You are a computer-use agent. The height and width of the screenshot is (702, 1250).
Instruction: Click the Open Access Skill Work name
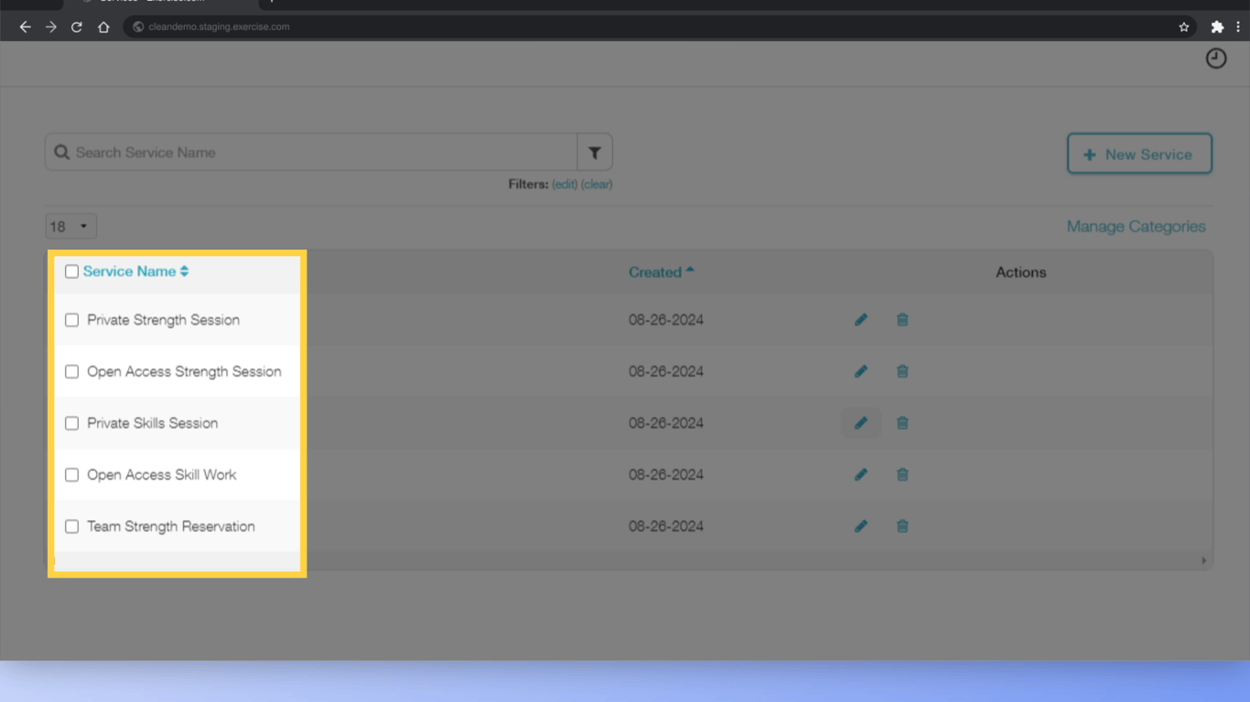[x=162, y=474]
